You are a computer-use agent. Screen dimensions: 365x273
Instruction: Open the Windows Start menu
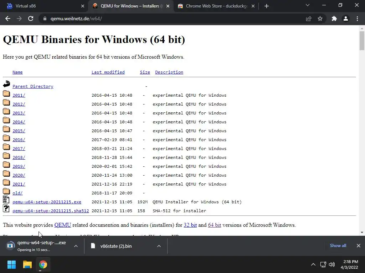tap(11, 264)
